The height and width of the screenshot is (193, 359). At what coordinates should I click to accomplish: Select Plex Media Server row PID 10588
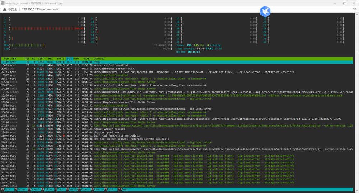point(177,82)
